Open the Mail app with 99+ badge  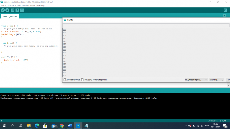click(x=54, y=126)
